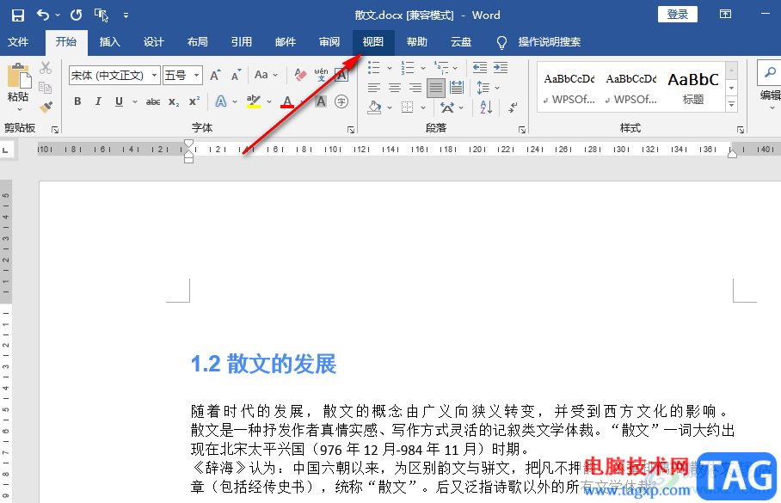Screen dimensions: 781x503
Task: Switch to the 插入 tab
Action: pyautogui.click(x=109, y=42)
